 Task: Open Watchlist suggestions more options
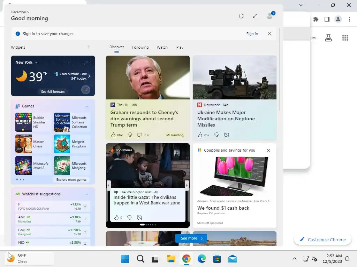tap(86, 194)
